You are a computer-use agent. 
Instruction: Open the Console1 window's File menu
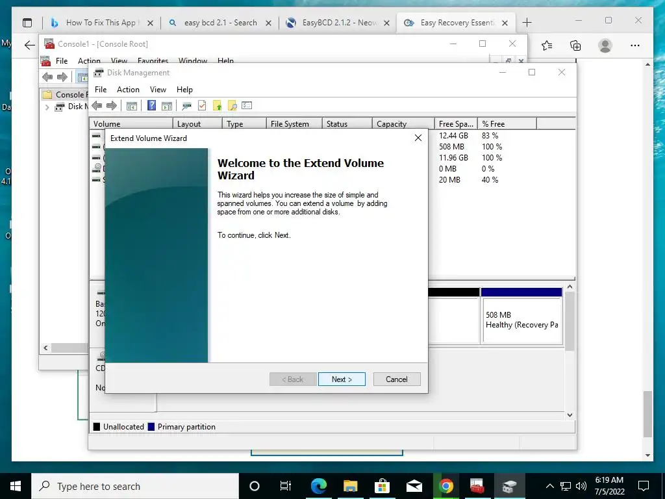click(62, 60)
